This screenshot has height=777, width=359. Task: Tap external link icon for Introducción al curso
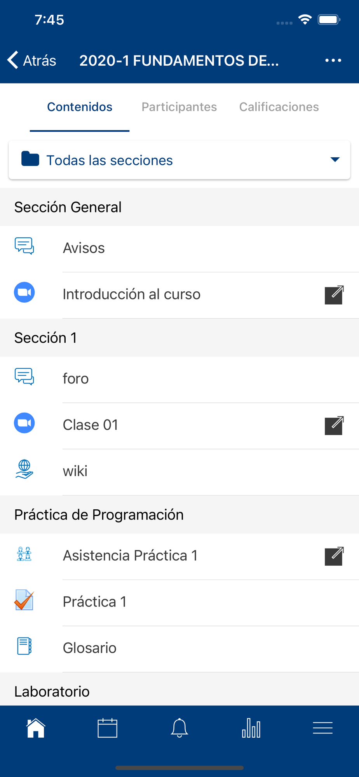coord(334,295)
